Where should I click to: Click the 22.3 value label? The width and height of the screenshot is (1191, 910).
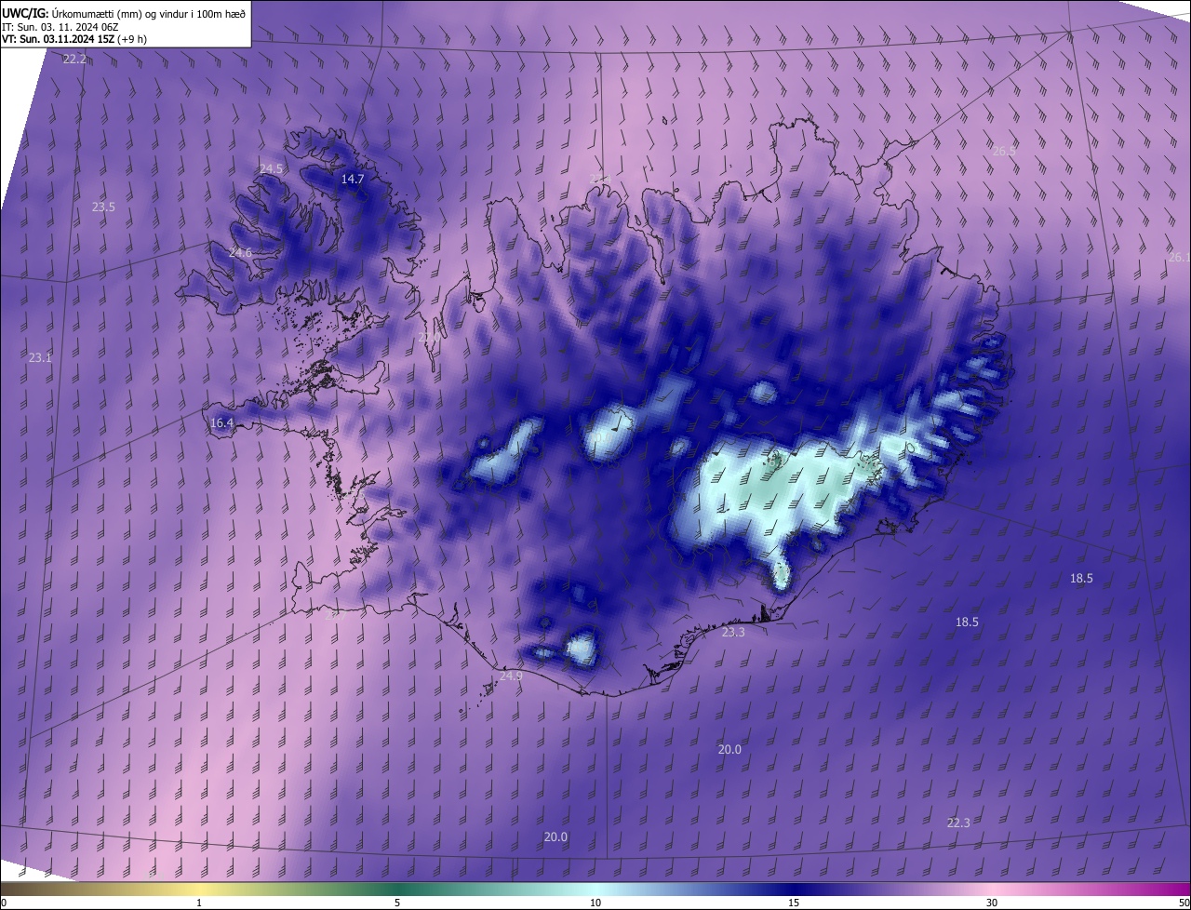click(958, 823)
